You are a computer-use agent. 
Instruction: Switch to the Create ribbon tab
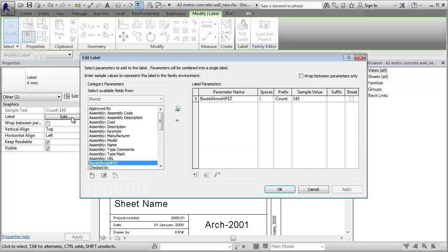pyautogui.click(x=26, y=14)
